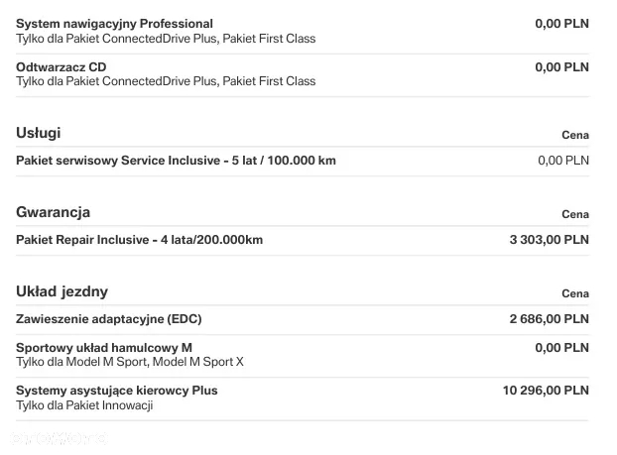Click Cena label beside Układ jezdny

575,293
